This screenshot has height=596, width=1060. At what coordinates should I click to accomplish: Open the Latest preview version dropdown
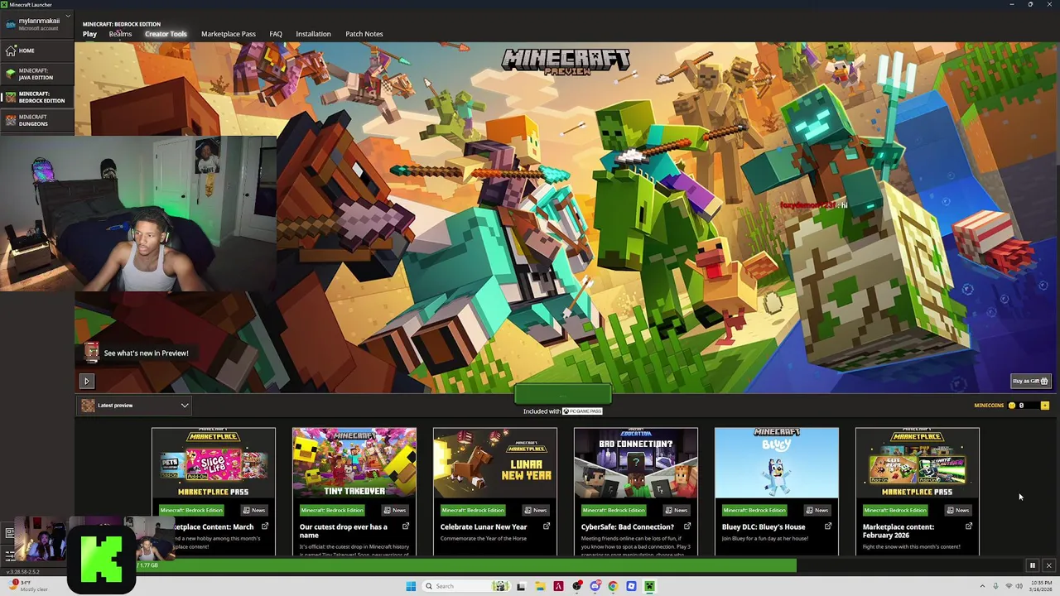[x=135, y=406]
